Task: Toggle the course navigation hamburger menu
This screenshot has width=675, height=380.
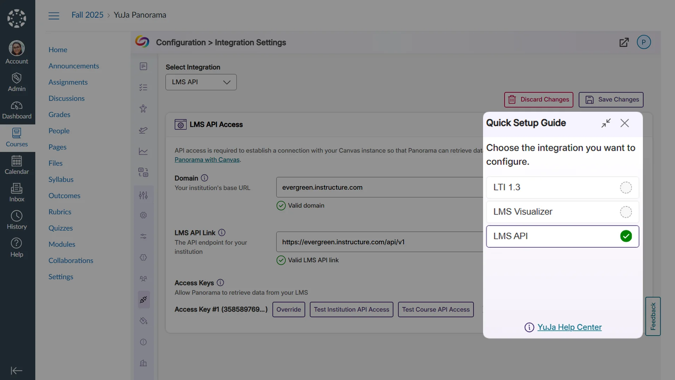Action: 54,16
